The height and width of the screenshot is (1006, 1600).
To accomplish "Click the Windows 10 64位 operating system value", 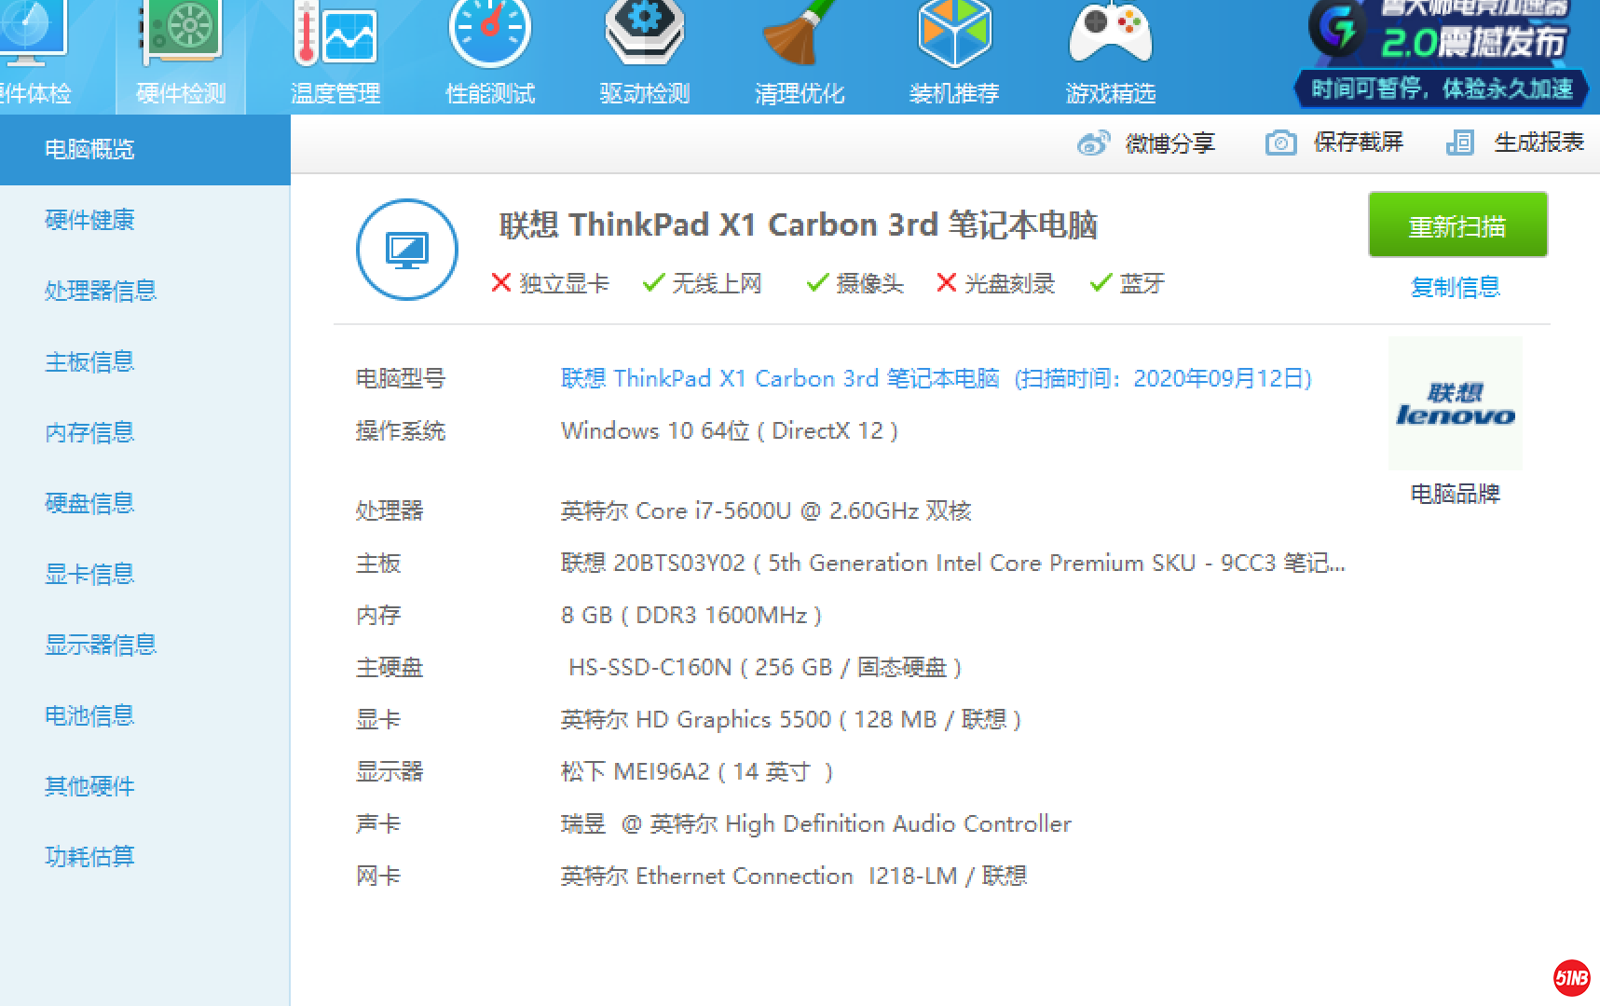I will (x=730, y=431).
